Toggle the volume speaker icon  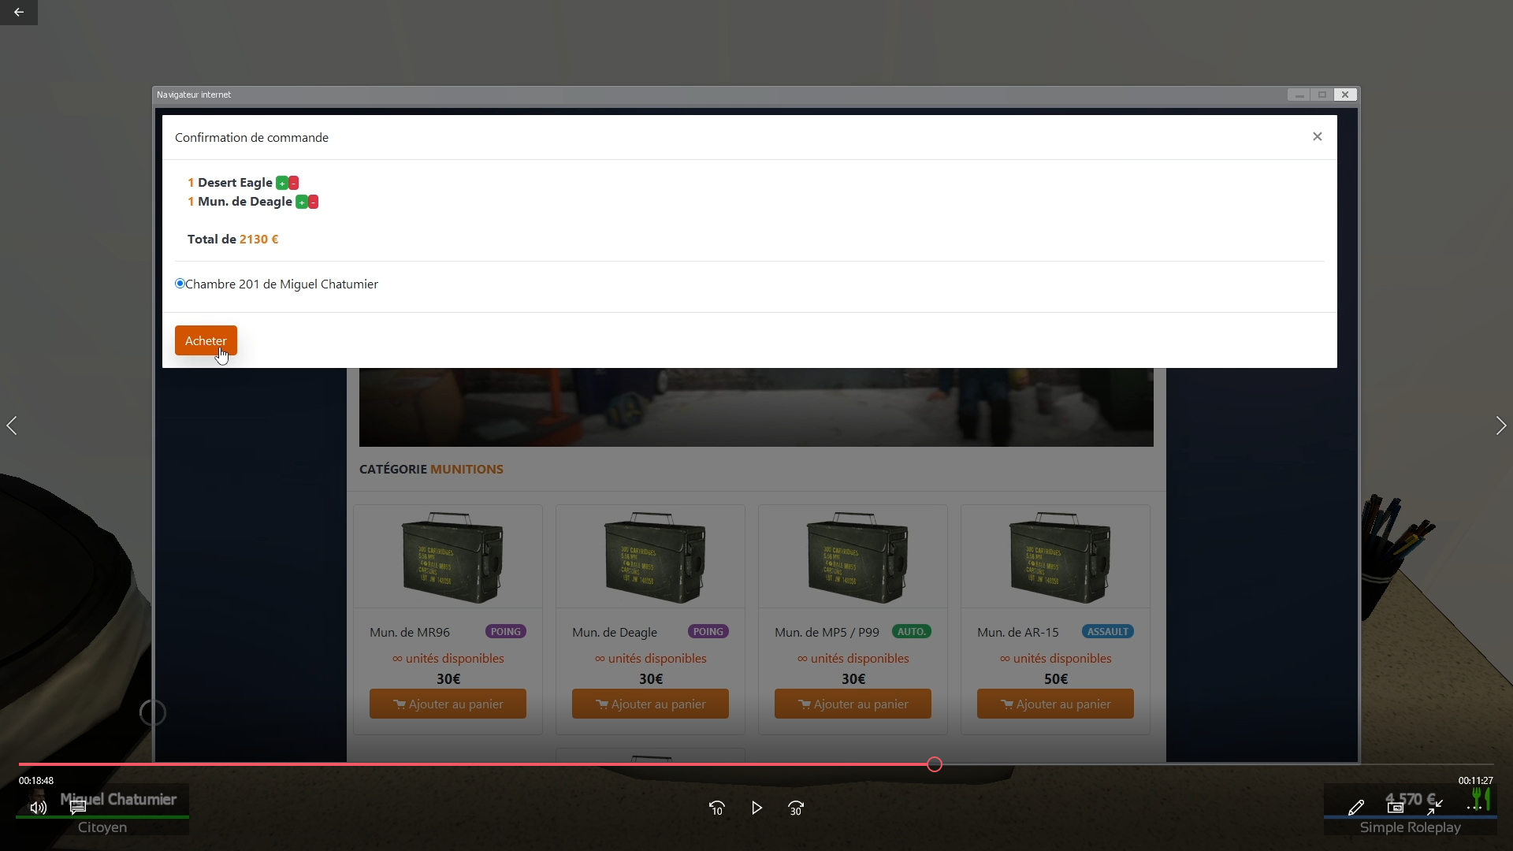(38, 808)
